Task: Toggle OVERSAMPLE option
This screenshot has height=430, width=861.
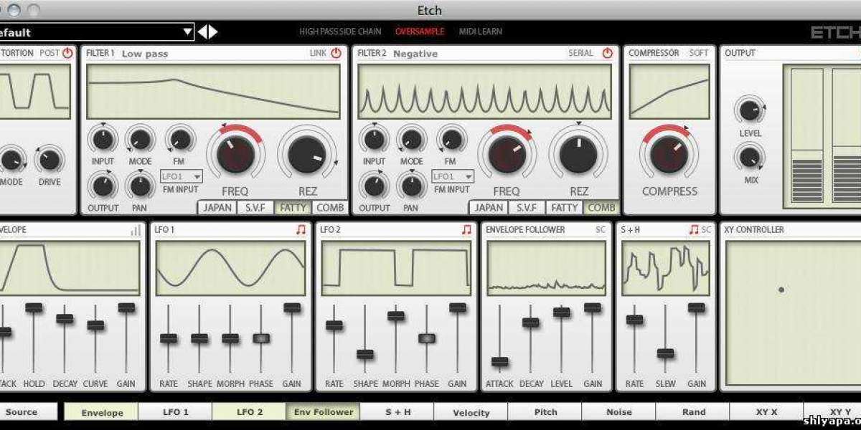Action: [x=420, y=32]
